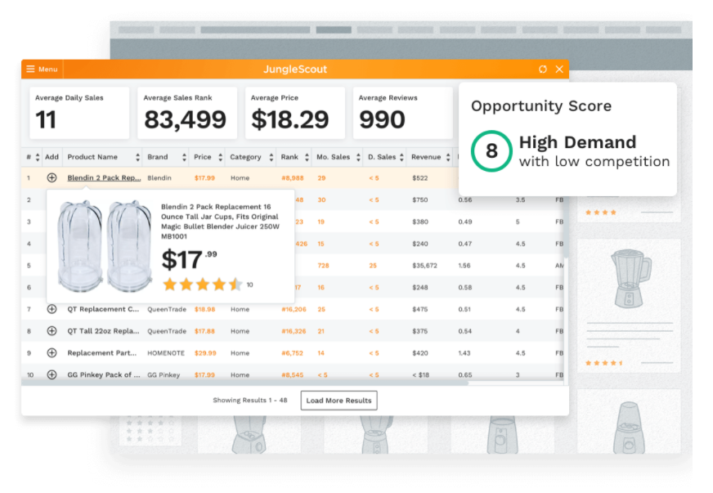Sort by Rank column
The width and height of the screenshot is (713, 493).
click(x=307, y=157)
